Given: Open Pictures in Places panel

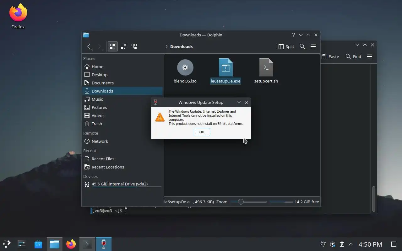Looking at the screenshot, I should tap(122, 107).
